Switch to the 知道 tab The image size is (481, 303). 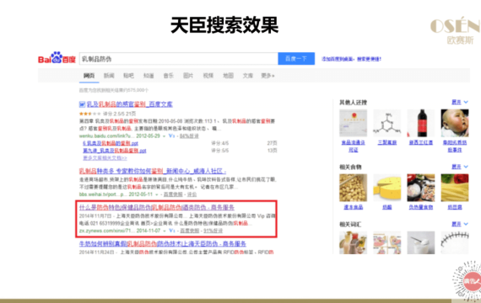click(149, 76)
